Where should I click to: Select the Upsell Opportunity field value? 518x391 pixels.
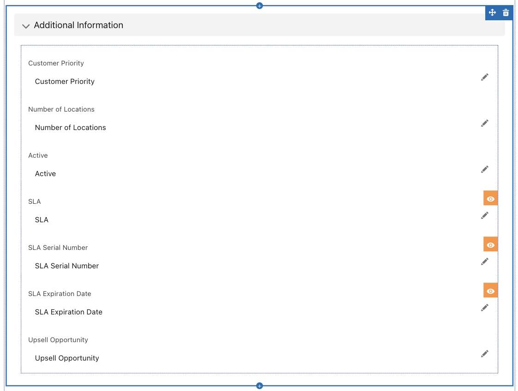[67, 358]
